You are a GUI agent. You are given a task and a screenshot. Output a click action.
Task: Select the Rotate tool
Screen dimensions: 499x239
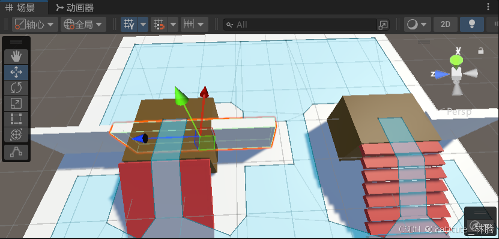pyautogui.click(x=16, y=88)
